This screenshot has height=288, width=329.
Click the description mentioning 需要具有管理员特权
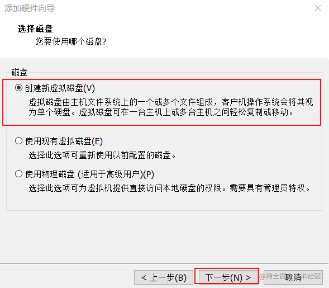pos(170,188)
